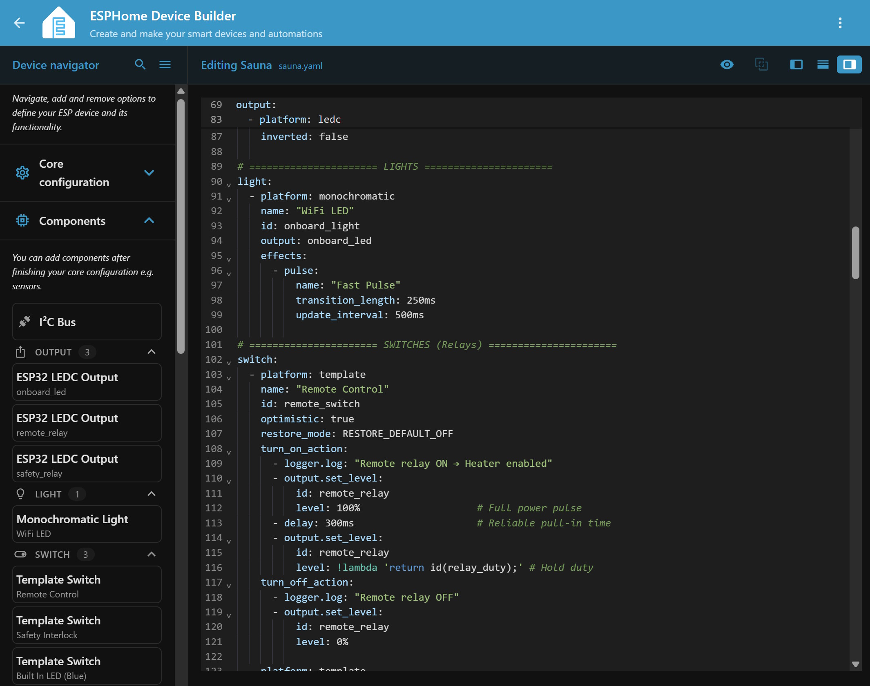The width and height of the screenshot is (870, 686).
Task: Click the sticky 'output:' line 69
Action: point(256,105)
